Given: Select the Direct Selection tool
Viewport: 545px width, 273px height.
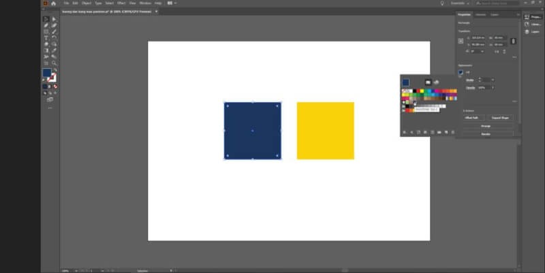Looking at the screenshot, I should [x=54, y=18].
